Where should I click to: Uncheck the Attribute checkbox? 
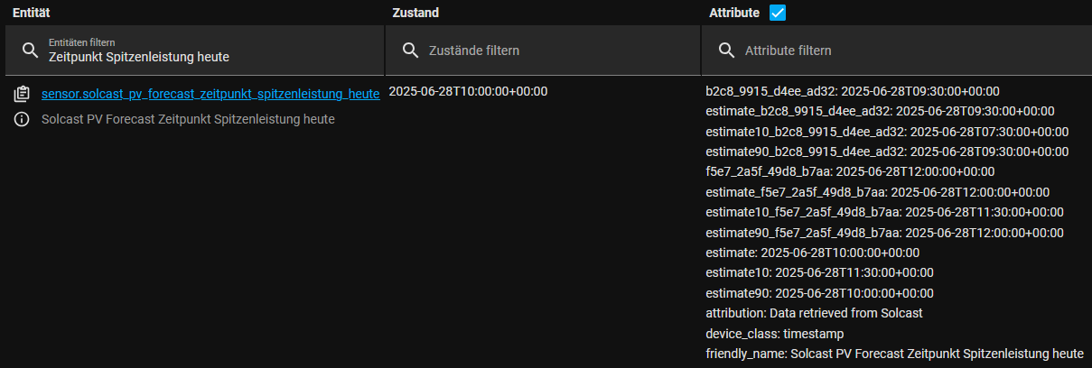pyautogui.click(x=777, y=13)
